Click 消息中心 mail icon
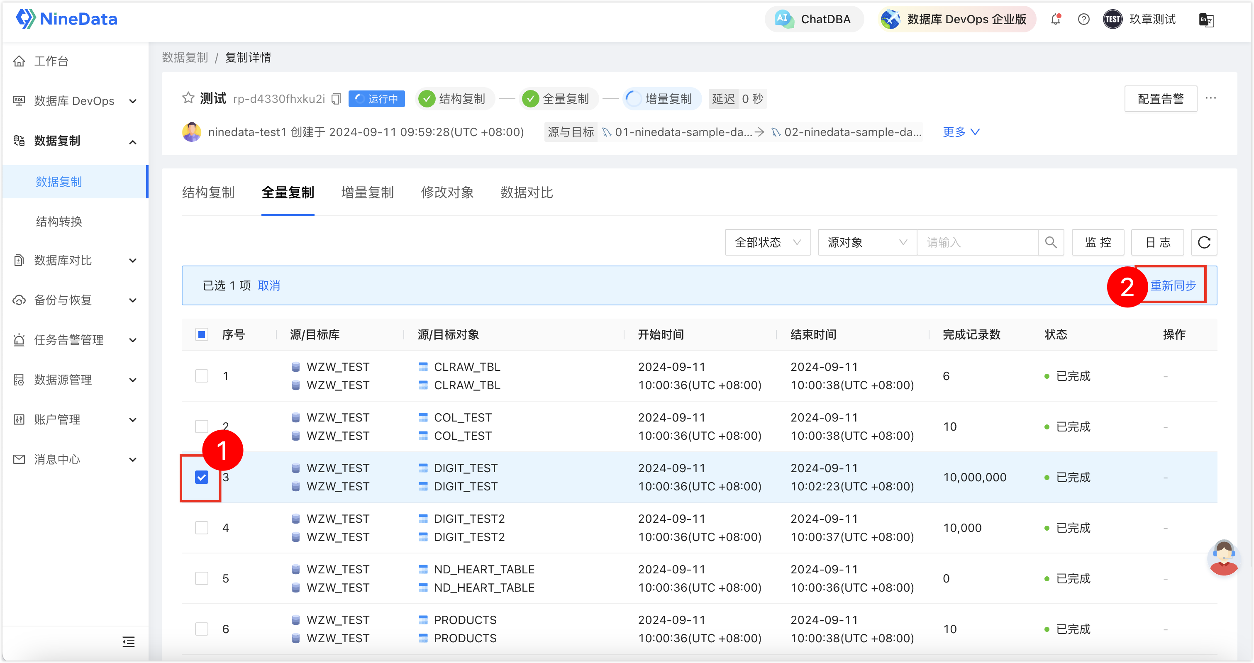Screen dimensions: 1254x663 (x=19, y=460)
